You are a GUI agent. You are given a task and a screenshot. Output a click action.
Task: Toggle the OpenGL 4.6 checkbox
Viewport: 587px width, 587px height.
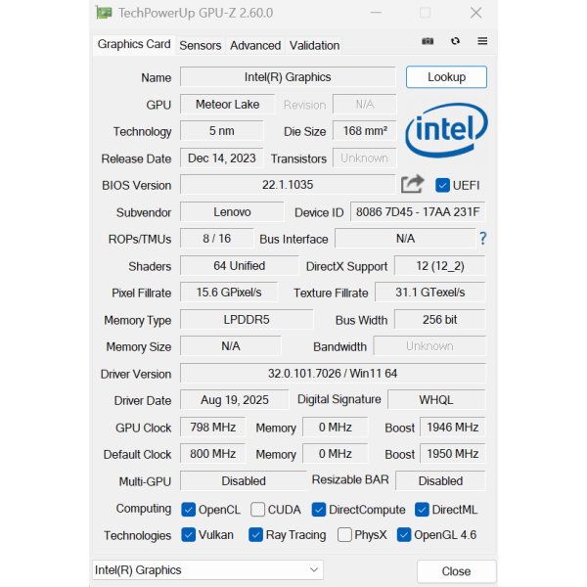(404, 534)
